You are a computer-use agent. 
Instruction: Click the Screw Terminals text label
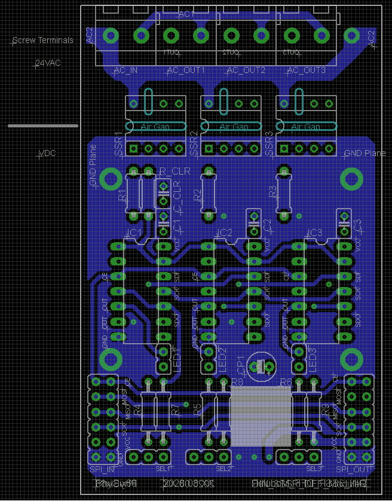point(43,40)
